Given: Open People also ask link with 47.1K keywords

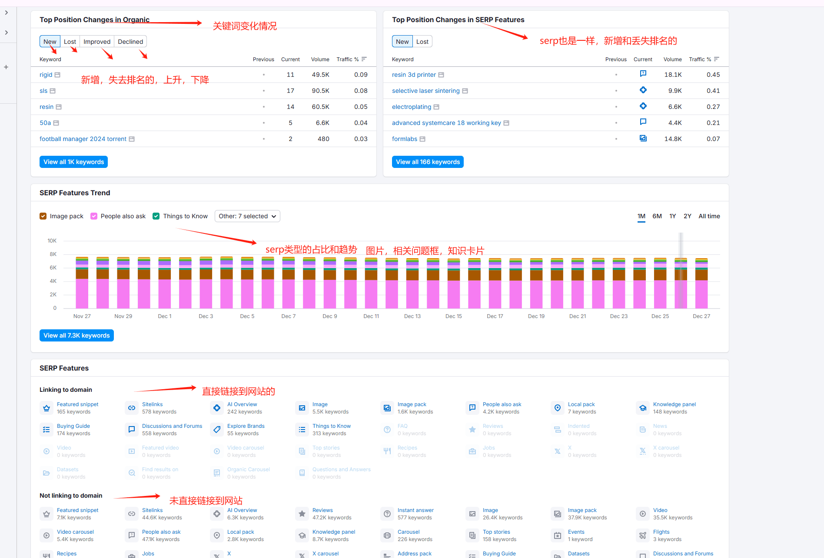Looking at the screenshot, I should pos(161,532).
